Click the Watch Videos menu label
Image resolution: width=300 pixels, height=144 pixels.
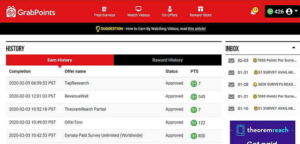tap(139, 15)
